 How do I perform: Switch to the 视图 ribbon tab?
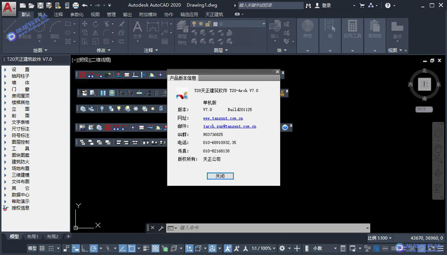click(x=95, y=14)
